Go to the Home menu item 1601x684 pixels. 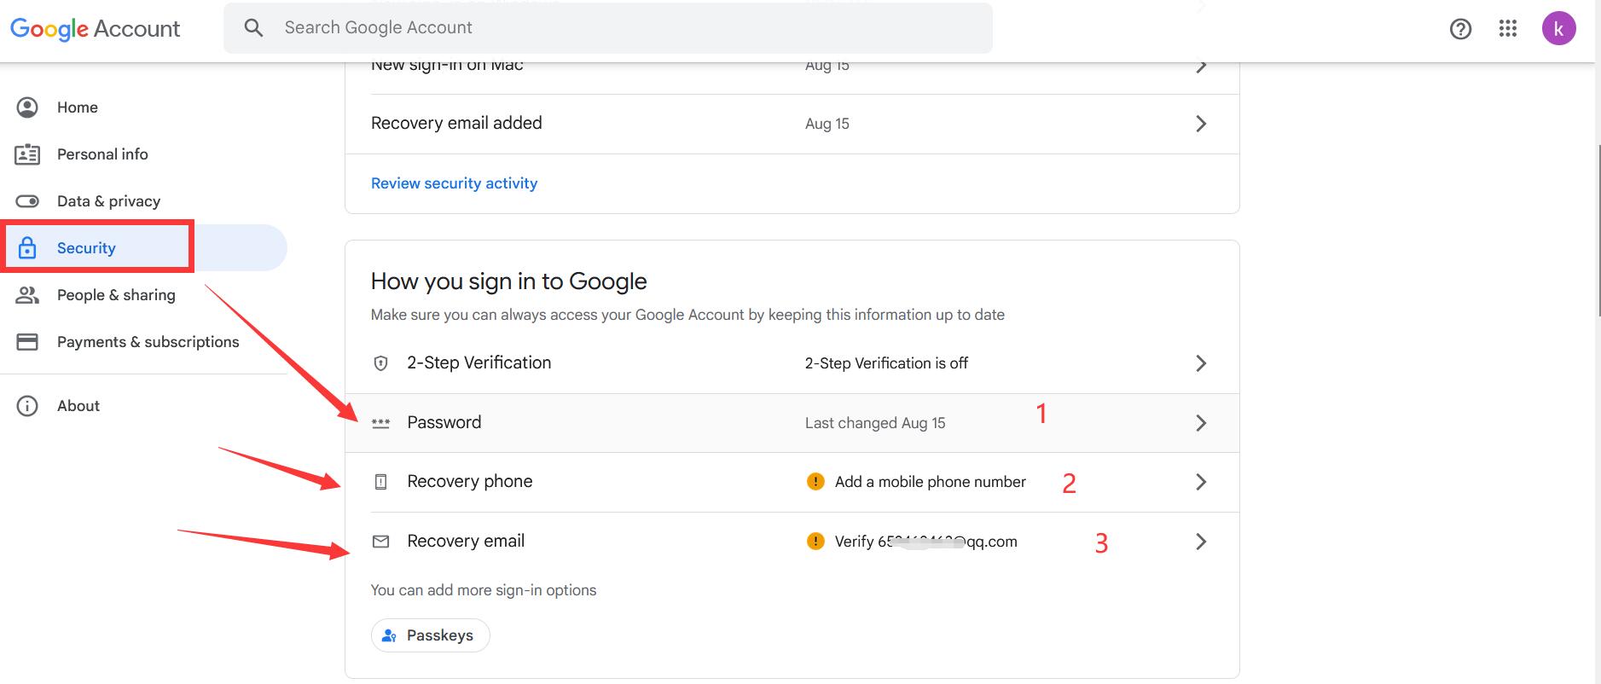tap(143, 107)
